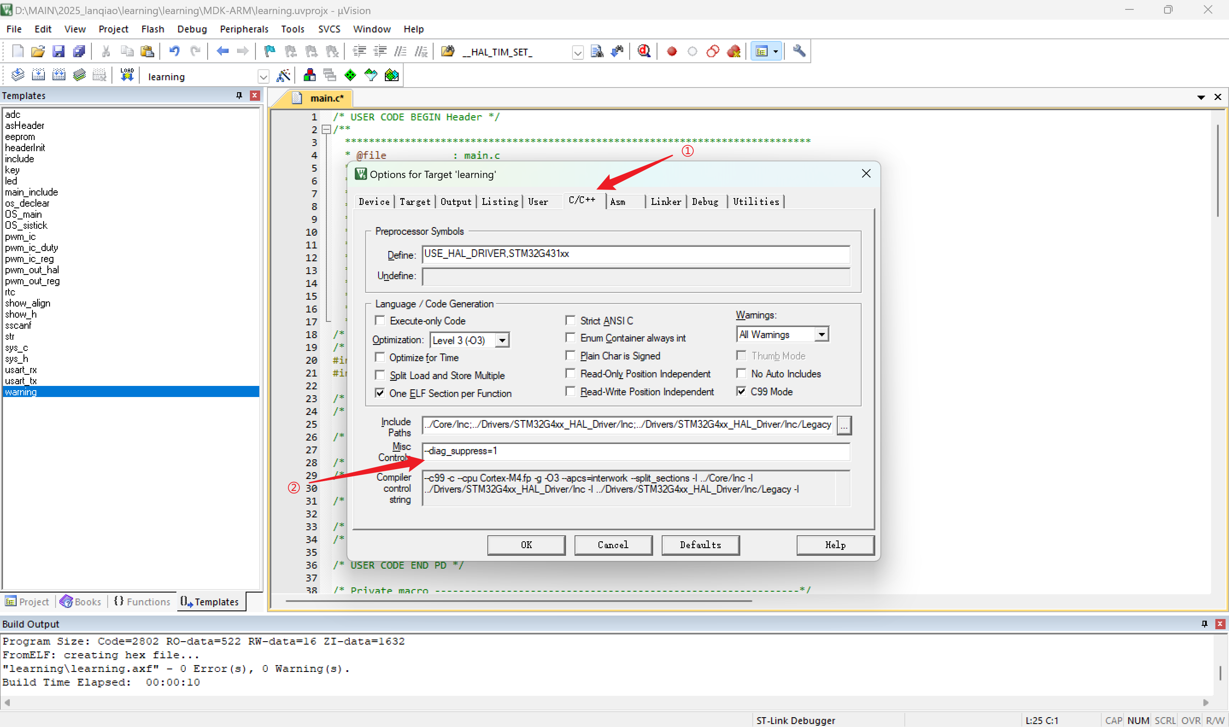Open Options for Target magic wand icon

pyautogui.click(x=283, y=75)
